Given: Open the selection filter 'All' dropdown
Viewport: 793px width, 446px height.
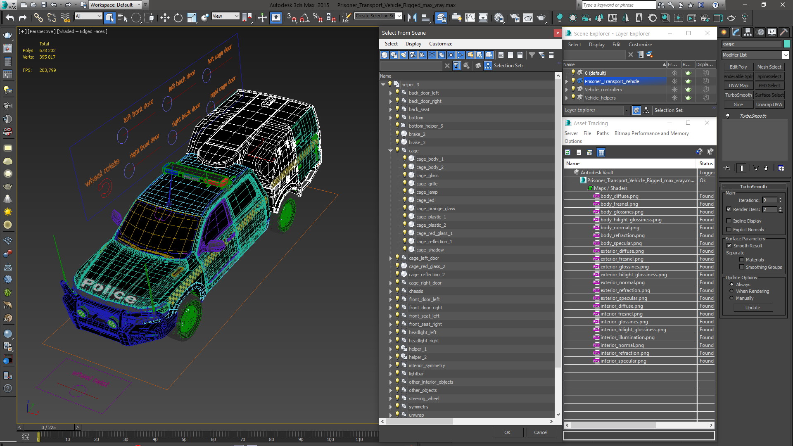Looking at the screenshot, I should pyautogui.click(x=88, y=16).
